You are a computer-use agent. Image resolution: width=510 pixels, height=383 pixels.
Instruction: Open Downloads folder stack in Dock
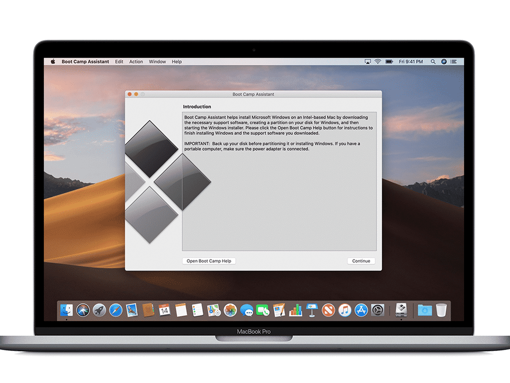(x=425, y=310)
